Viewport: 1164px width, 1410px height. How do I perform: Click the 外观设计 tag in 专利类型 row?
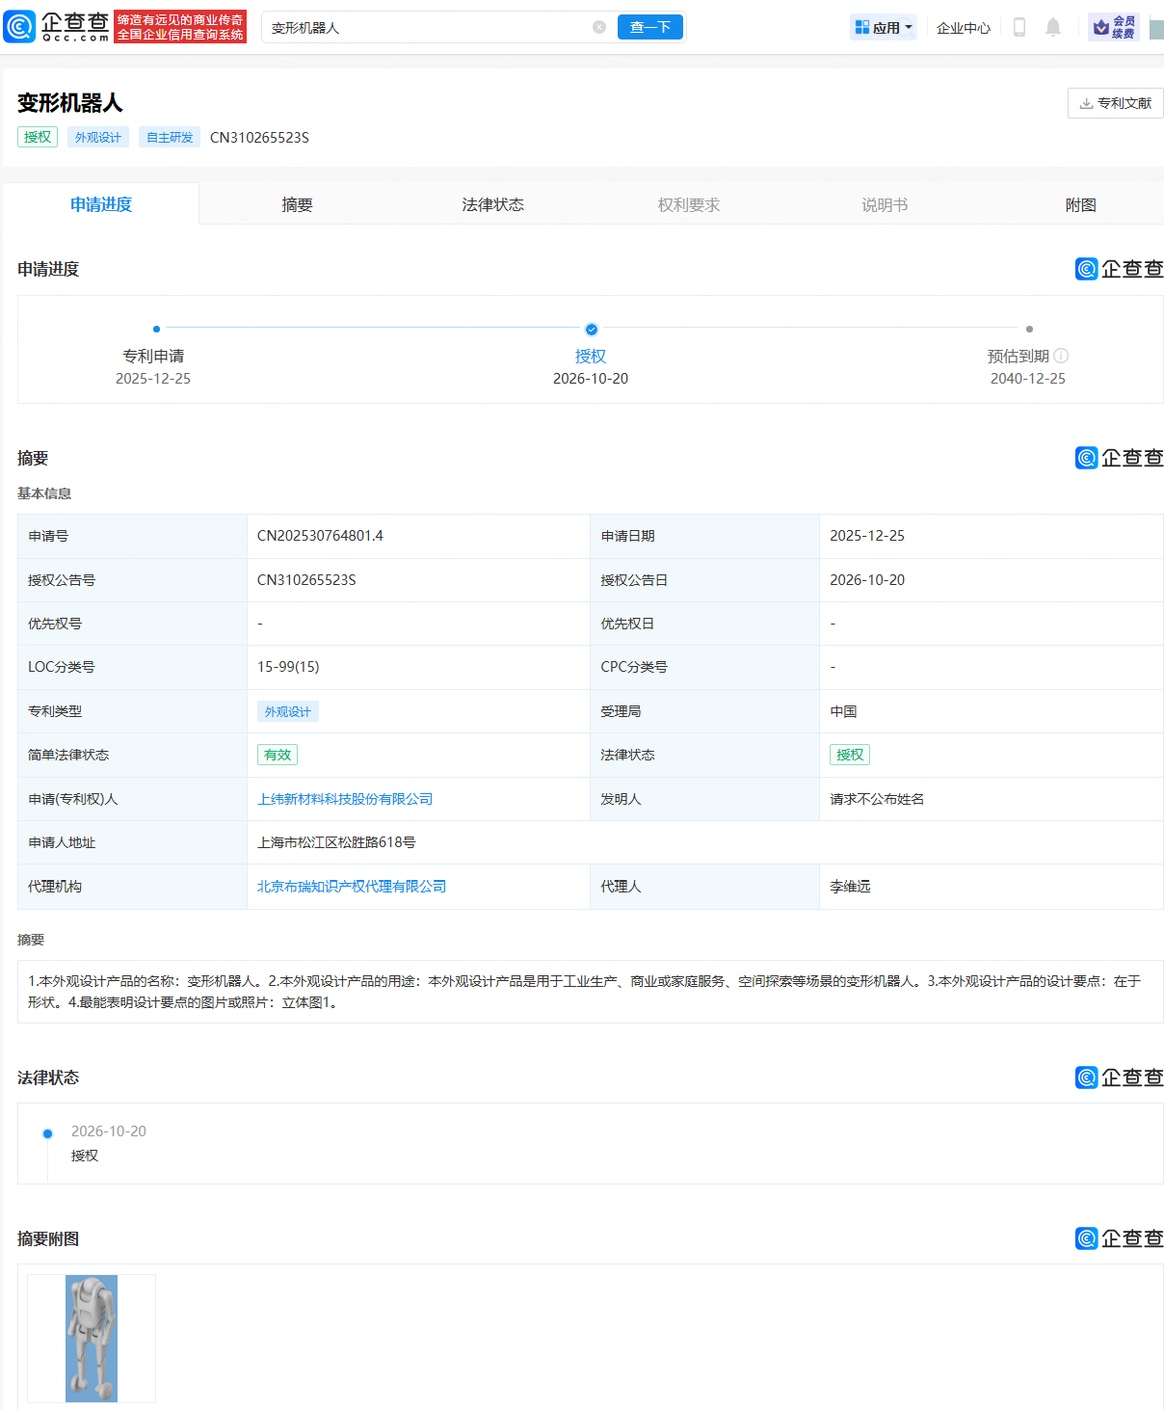tap(288, 711)
